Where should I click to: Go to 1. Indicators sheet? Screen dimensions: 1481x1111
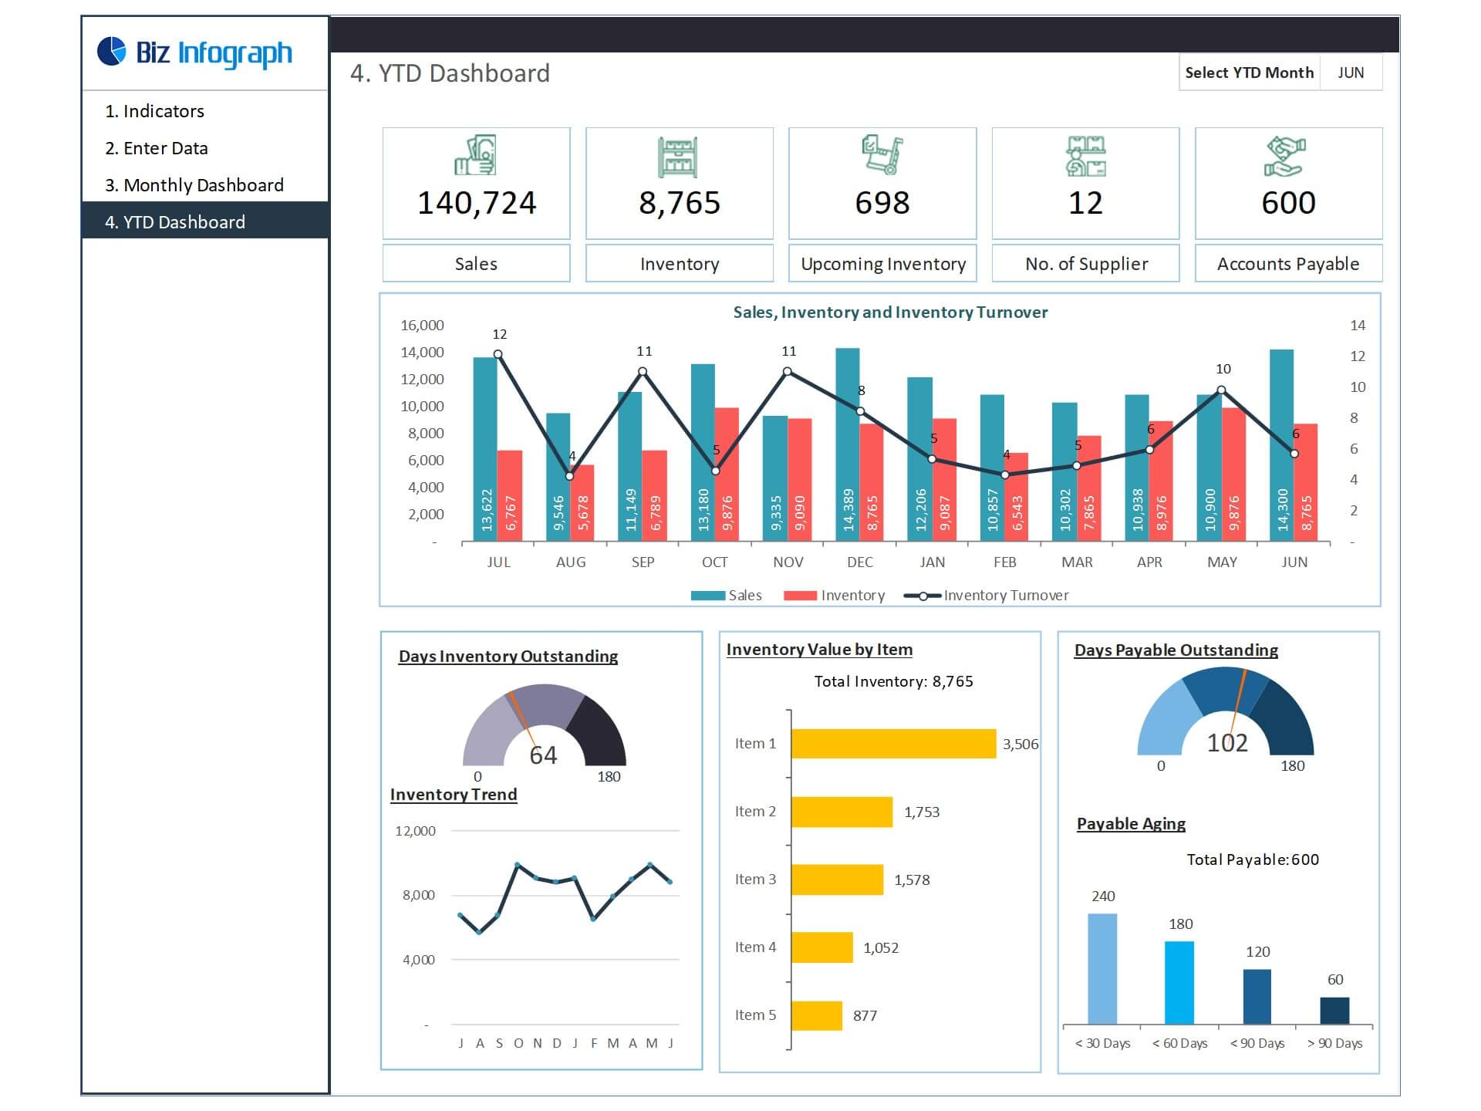[x=155, y=111]
